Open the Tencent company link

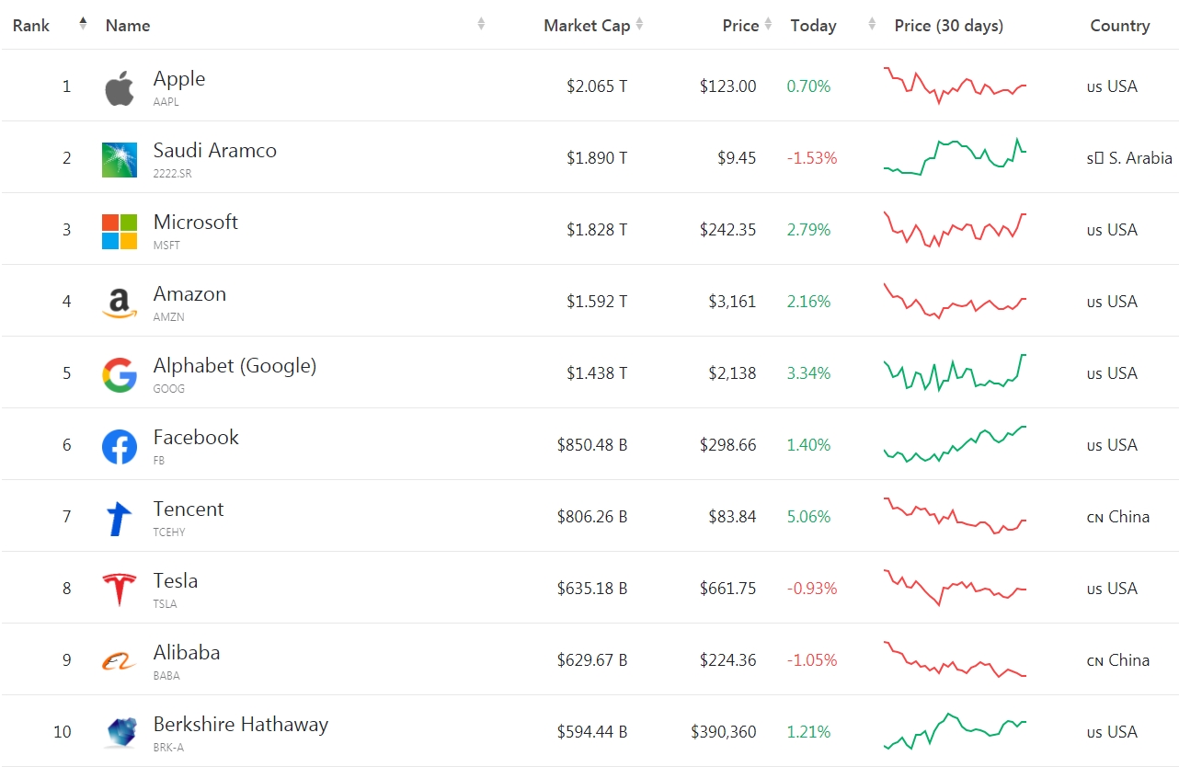tap(189, 509)
